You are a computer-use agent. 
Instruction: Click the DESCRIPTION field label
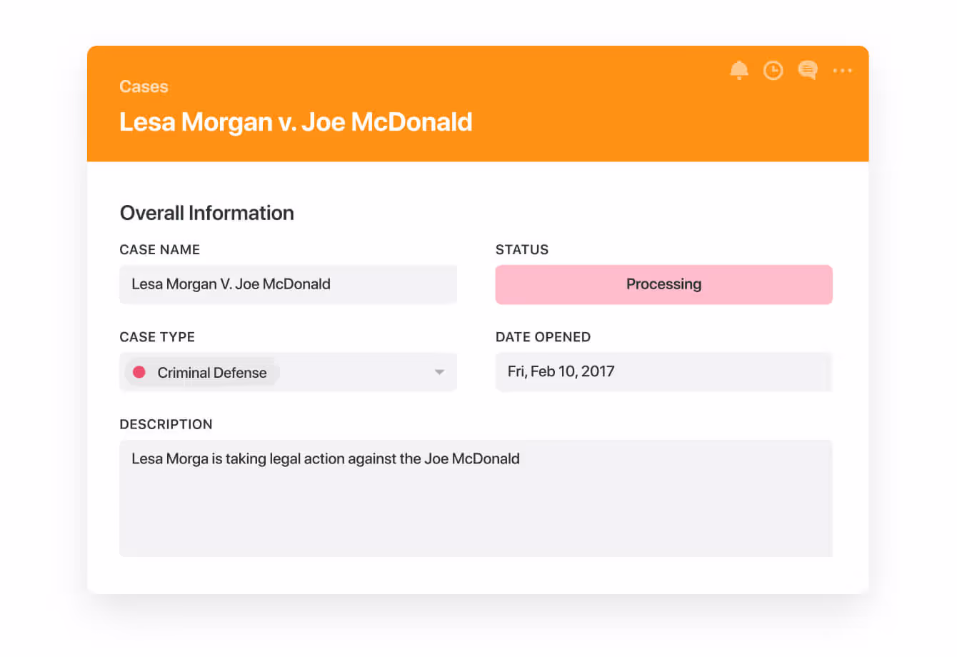click(x=166, y=424)
